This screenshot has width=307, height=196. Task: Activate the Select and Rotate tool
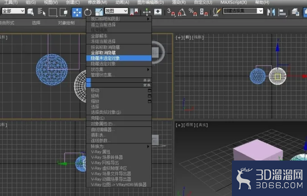88,12
